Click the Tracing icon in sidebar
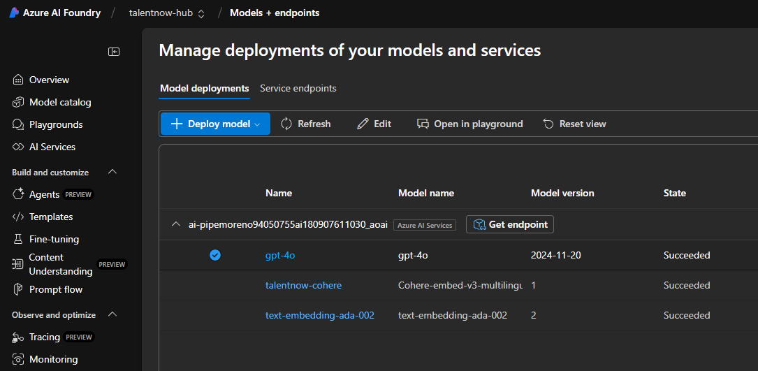This screenshot has width=758, height=371. coord(18,337)
